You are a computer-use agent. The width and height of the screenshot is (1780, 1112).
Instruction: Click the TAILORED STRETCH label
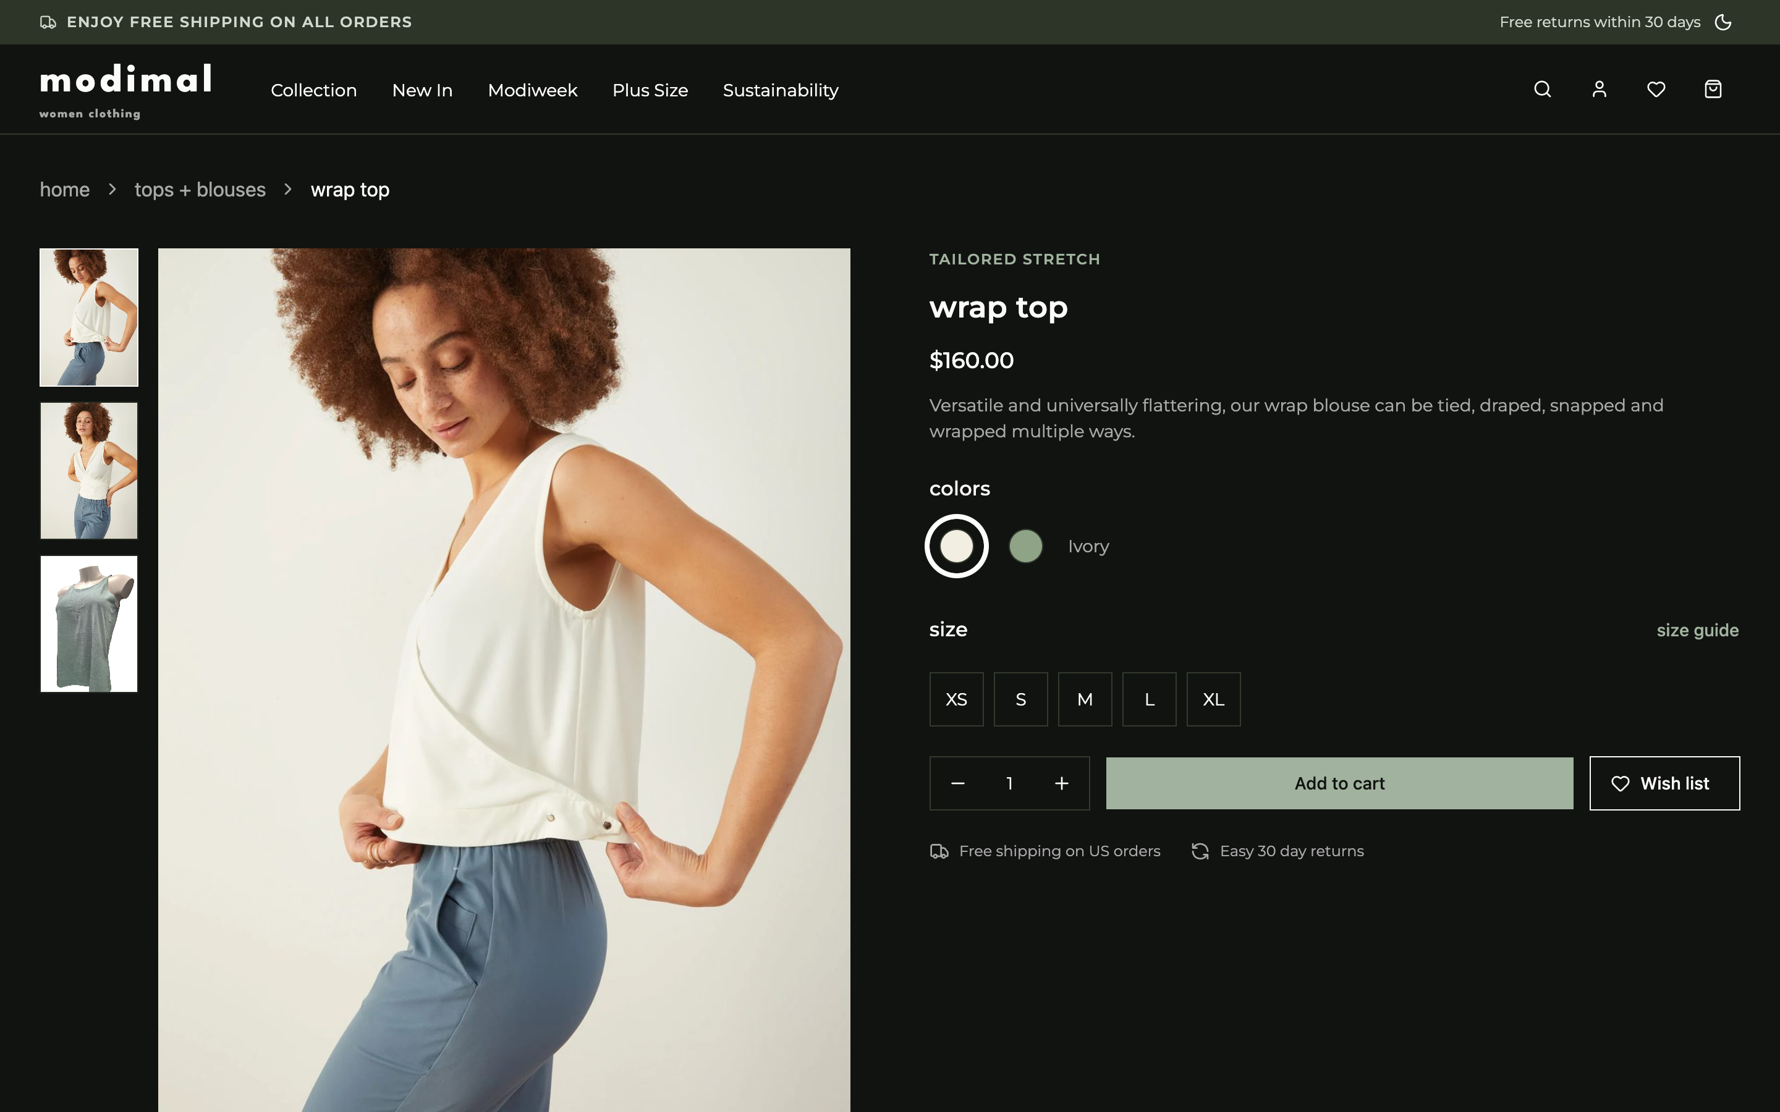tap(1014, 259)
